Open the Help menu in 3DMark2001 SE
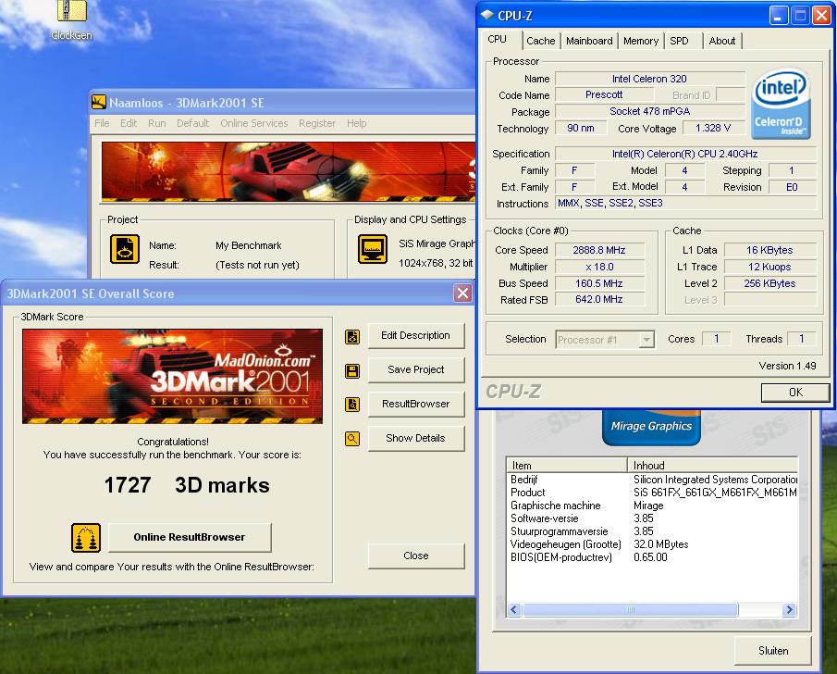 (357, 123)
